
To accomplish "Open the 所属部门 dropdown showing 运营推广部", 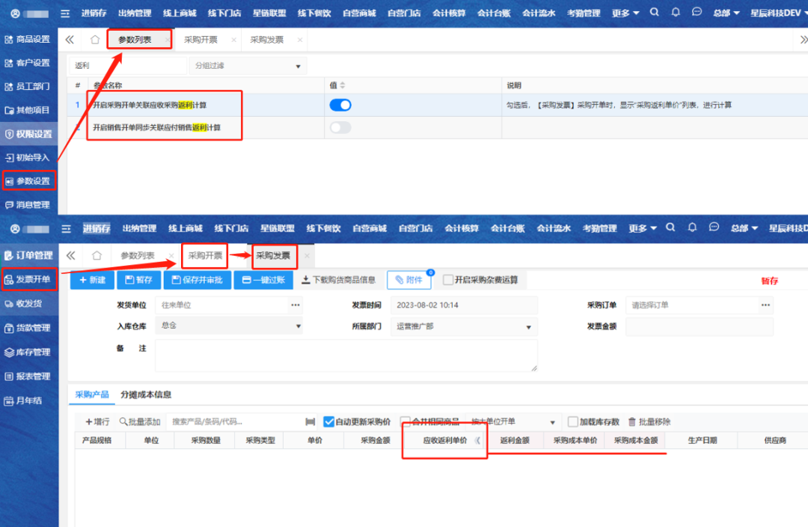I will (464, 326).
